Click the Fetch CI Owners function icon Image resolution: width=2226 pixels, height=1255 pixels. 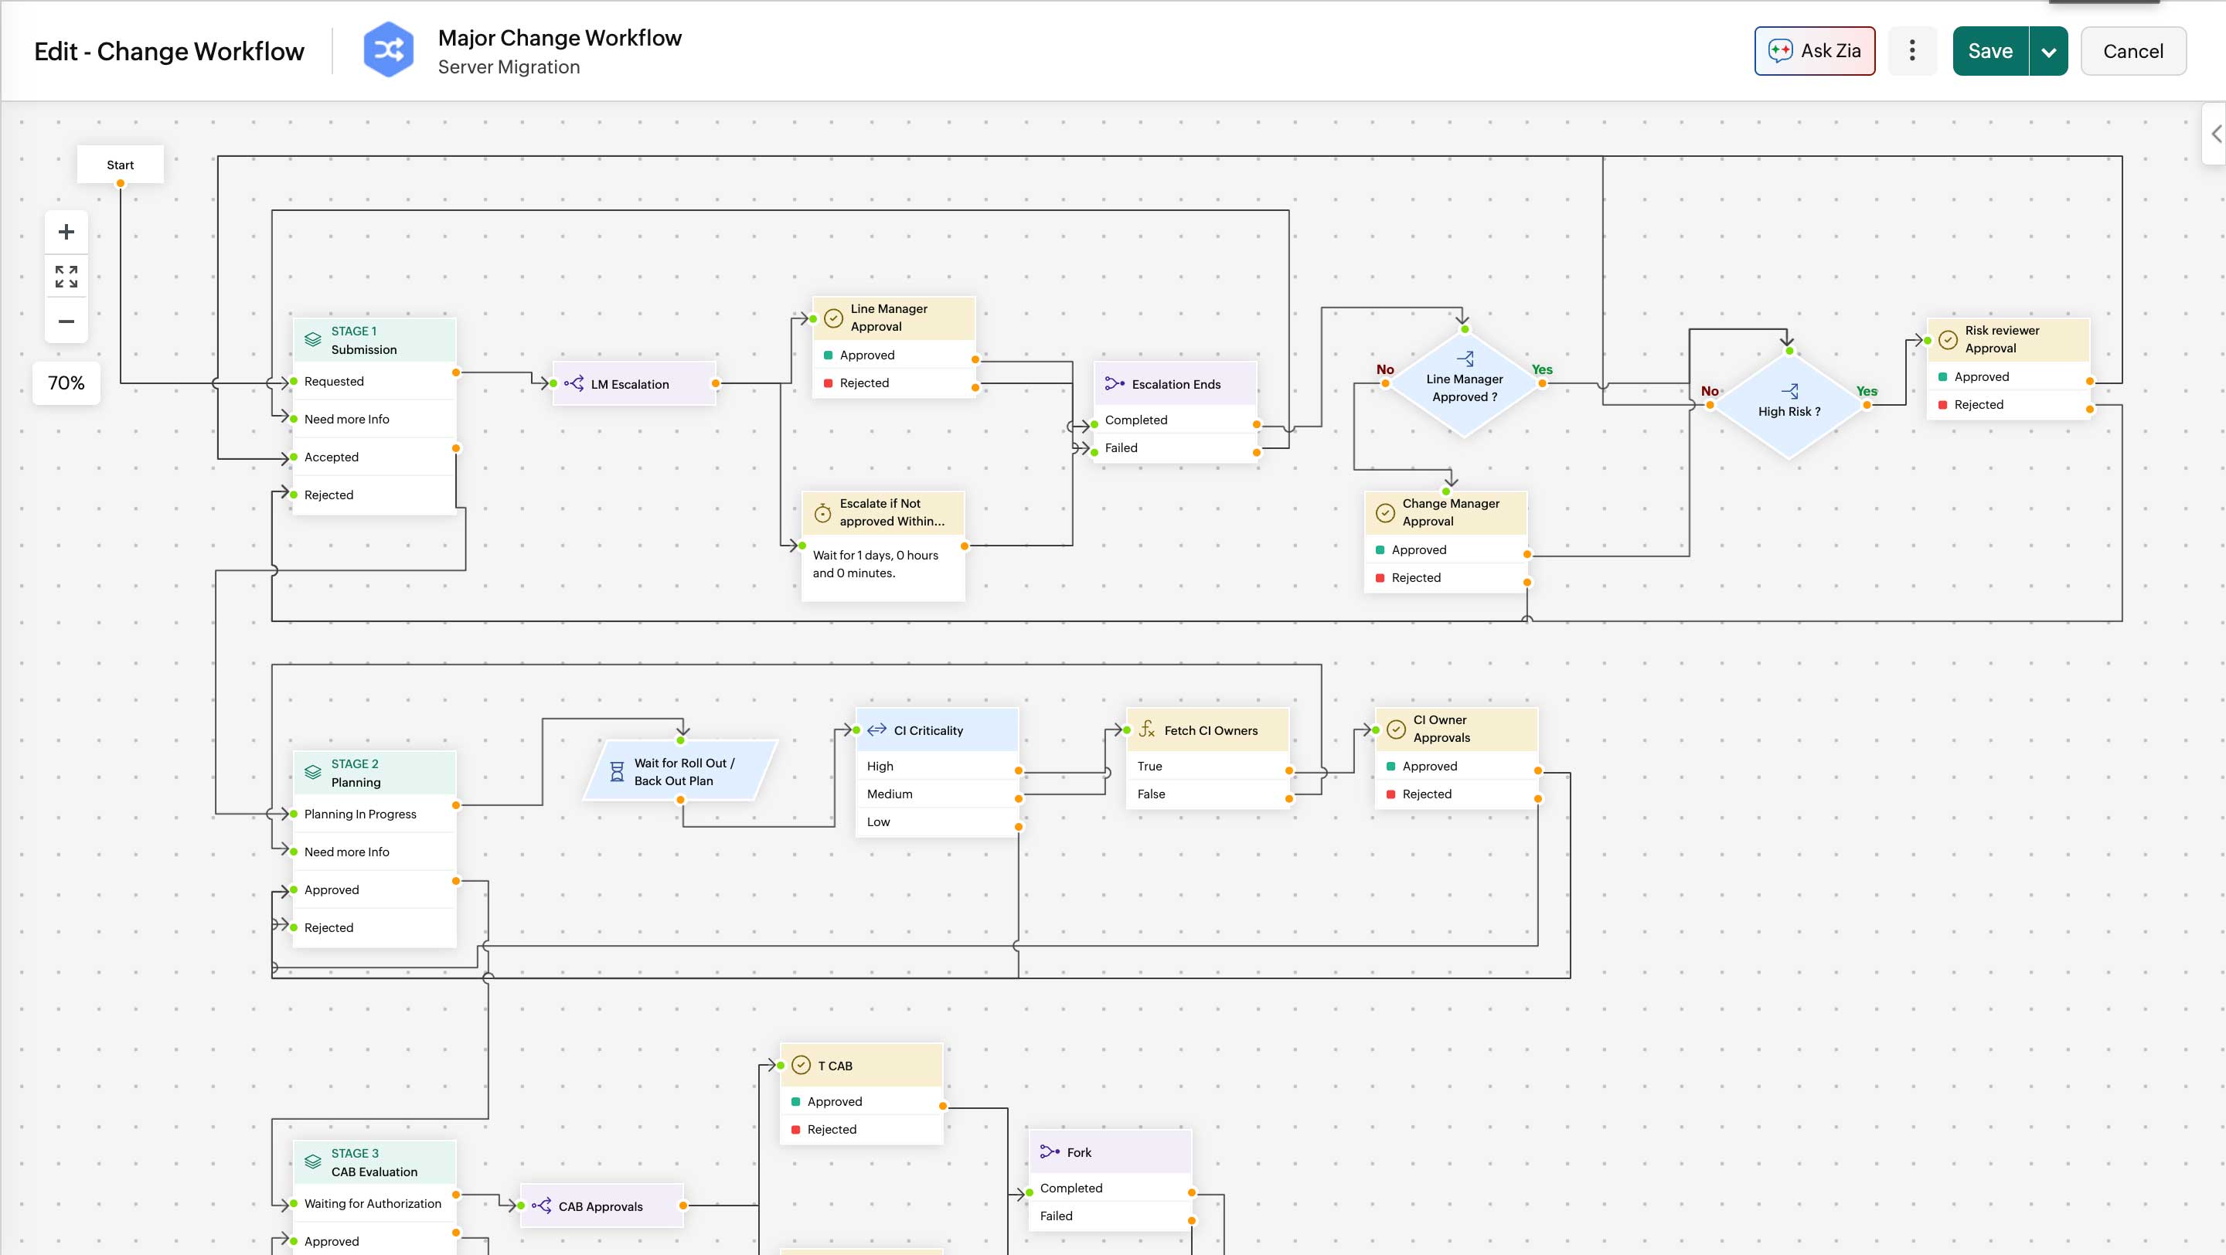tap(1147, 729)
